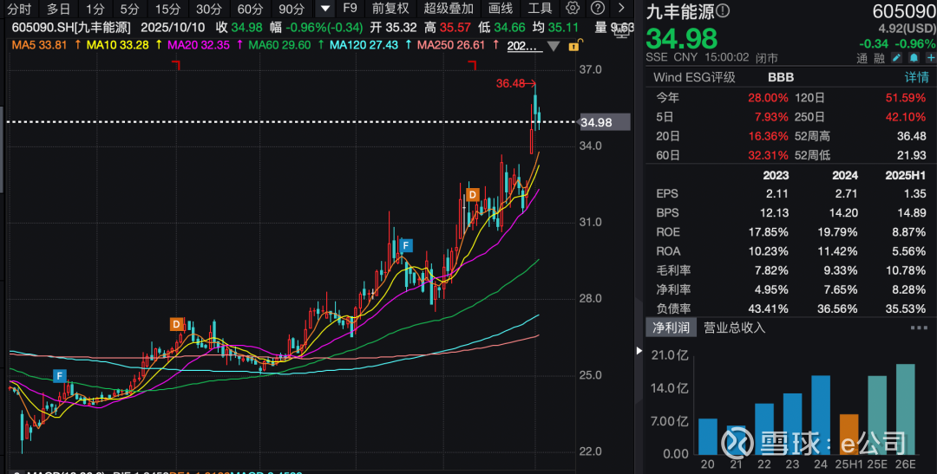Click the 34.98 price tag on the axis
This screenshot has height=474, width=937.
coord(604,122)
